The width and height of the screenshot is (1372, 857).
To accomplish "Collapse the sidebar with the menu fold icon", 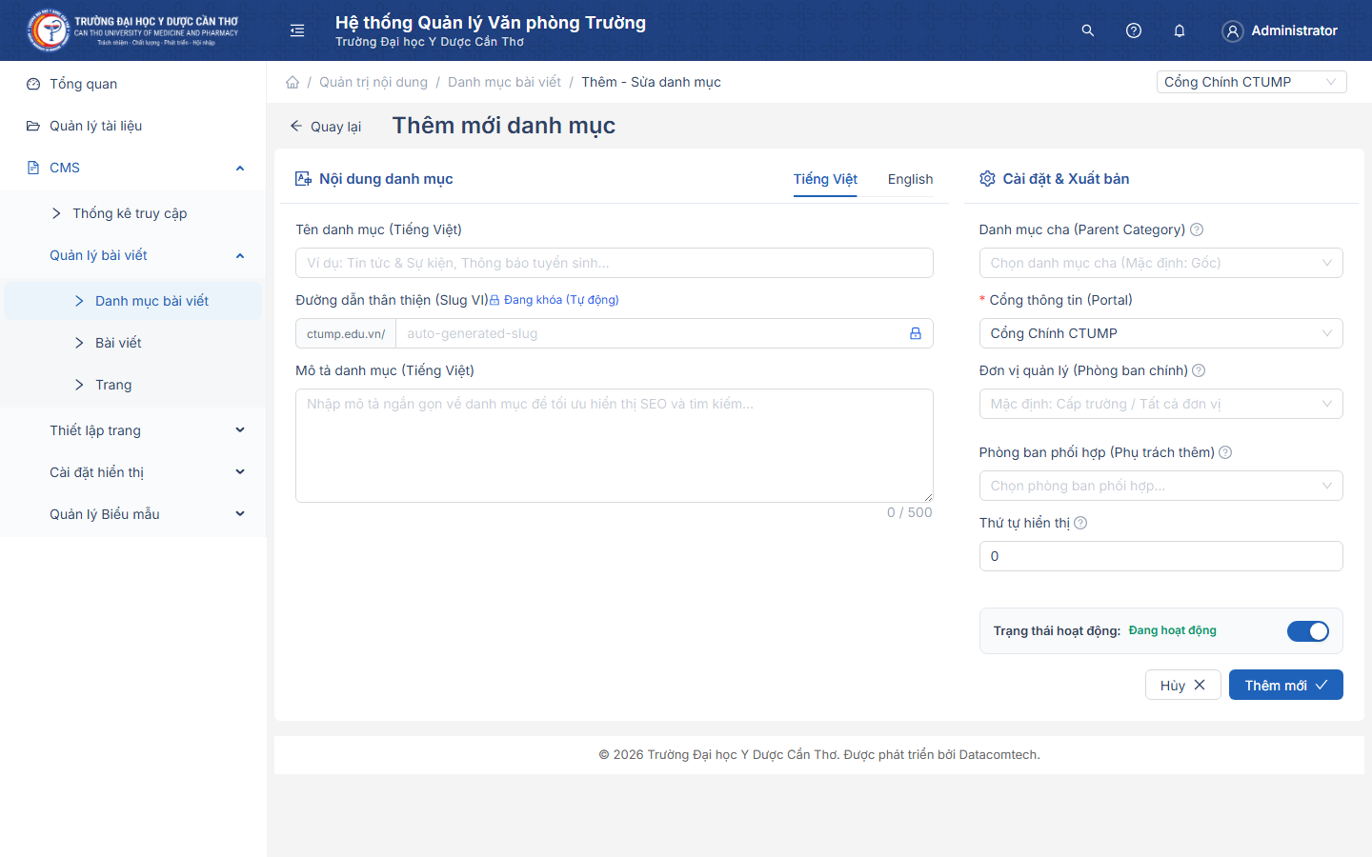I will pyautogui.click(x=297, y=30).
